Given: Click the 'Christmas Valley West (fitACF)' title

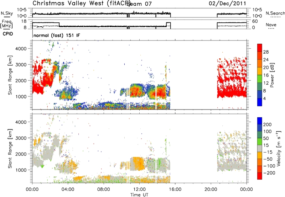Looking at the screenshot, I should pyautogui.click(x=82, y=4).
